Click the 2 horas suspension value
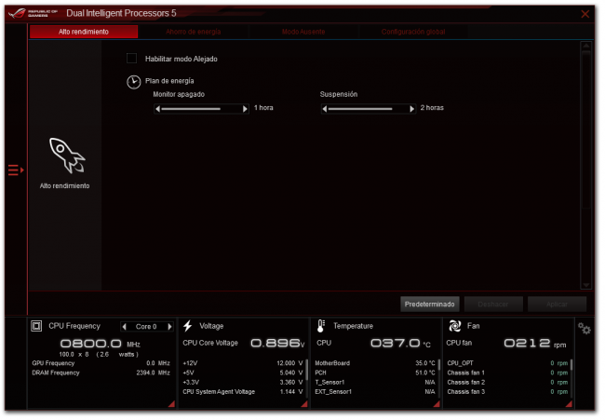605x420 pixels. click(432, 108)
